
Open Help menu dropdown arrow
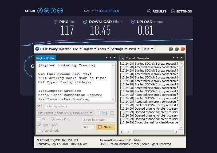tap(152, 49)
